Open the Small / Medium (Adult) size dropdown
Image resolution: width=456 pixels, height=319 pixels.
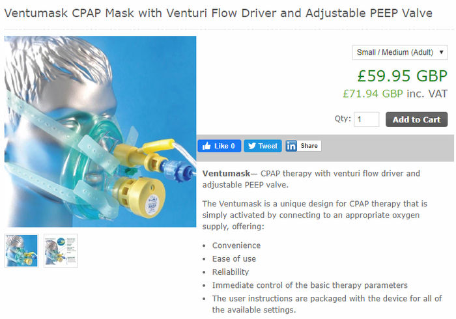400,52
